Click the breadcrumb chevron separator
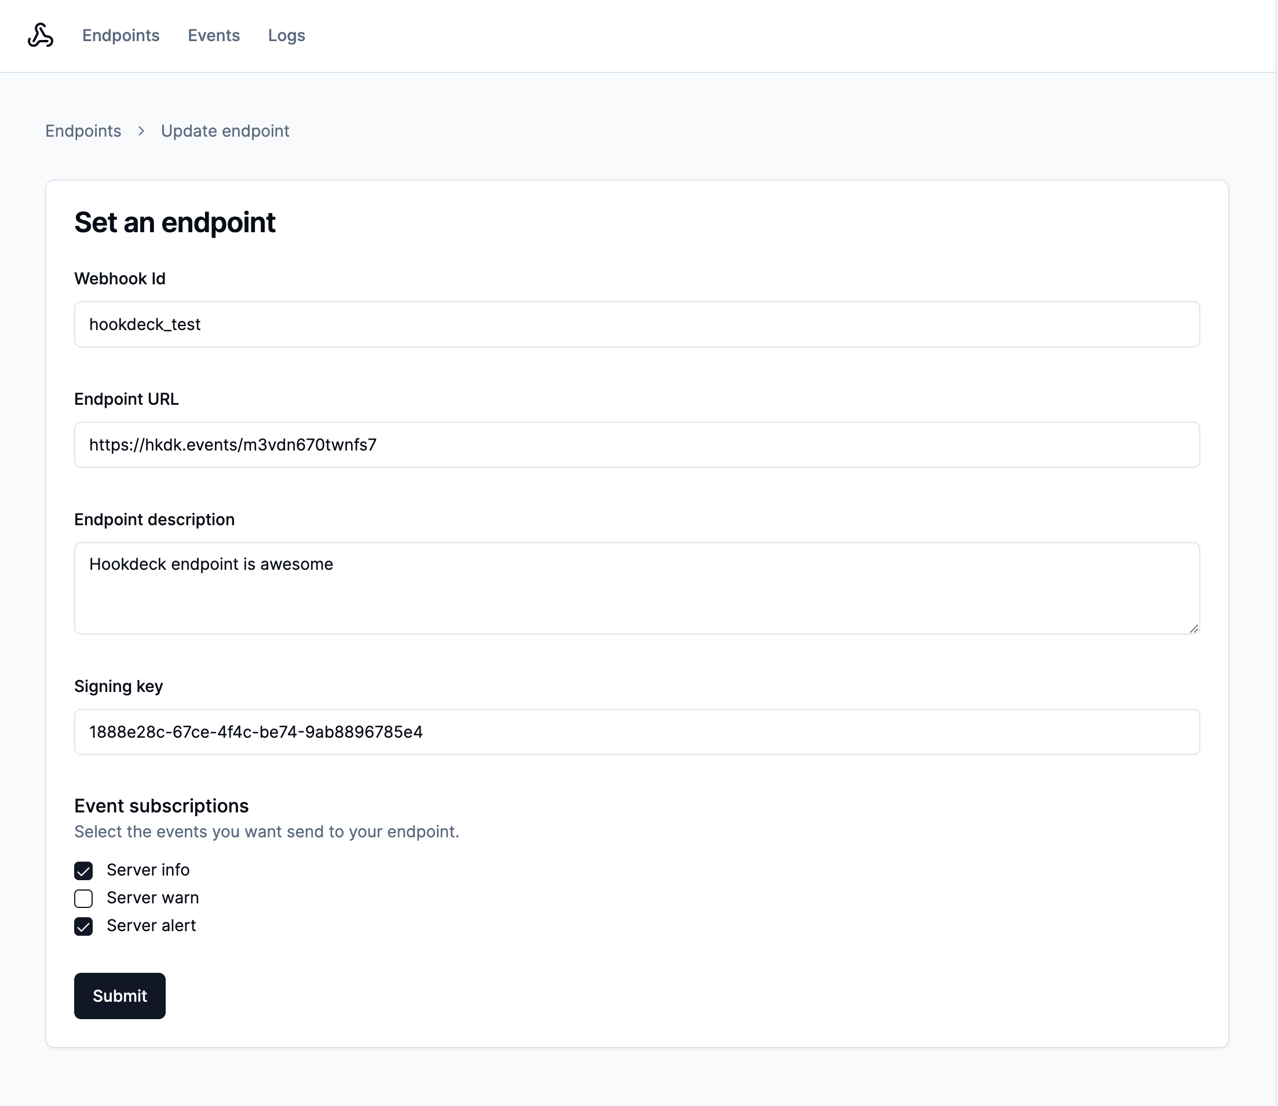Viewport: 1278px width, 1106px height. pos(141,131)
